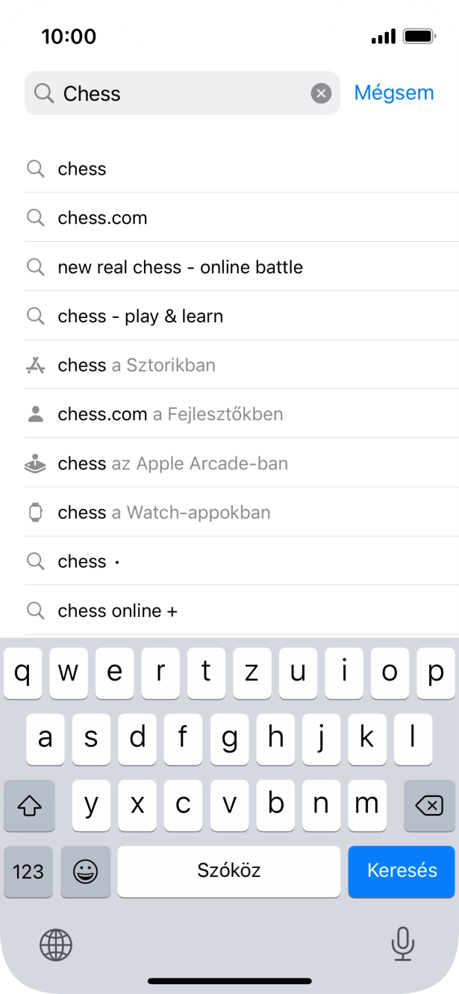Tap the Sztorik icon next to chess a Sztorikban
This screenshot has height=994, width=459.
point(35,365)
